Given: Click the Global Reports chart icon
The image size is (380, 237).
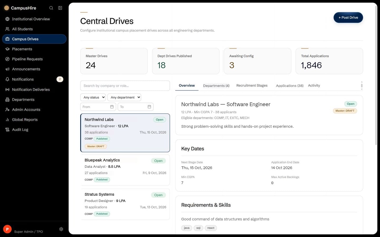Looking at the screenshot, I should point(7,120).
